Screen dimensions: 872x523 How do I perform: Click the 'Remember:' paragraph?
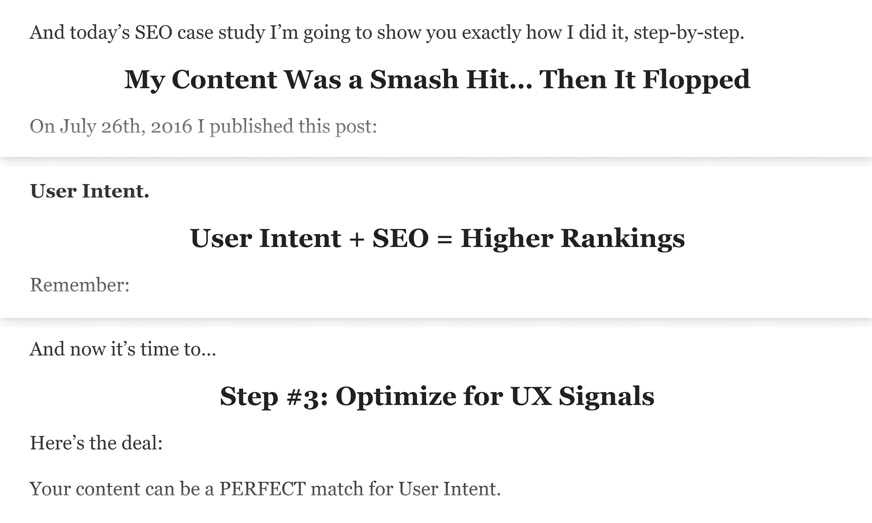point(80,285)
